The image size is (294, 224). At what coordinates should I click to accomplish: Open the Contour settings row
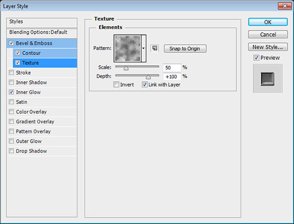(x=45, y=53)
